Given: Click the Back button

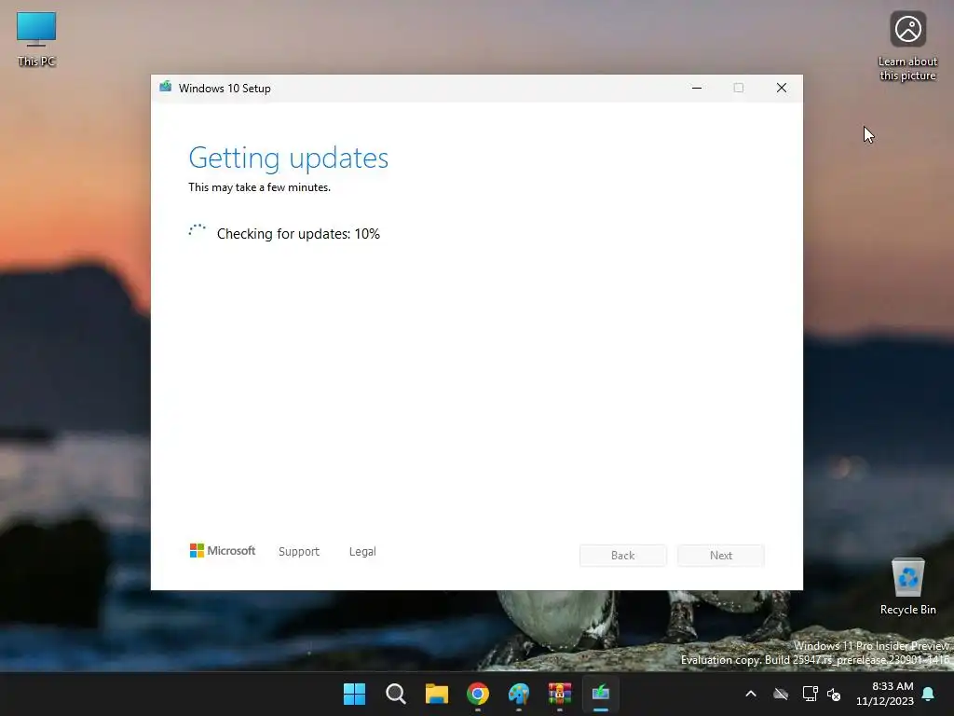Looking at the screenshot, I should (x=623, y=556).
